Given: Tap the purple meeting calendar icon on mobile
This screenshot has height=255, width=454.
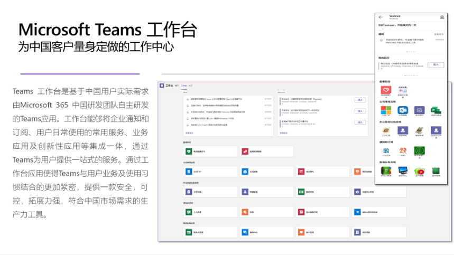Looking at the screenshot, I should pyautogui.click(x=419, y=110).
